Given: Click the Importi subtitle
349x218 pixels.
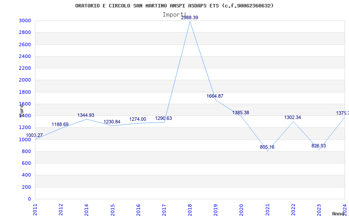Looking at the screenshot, I should (174, 15).
